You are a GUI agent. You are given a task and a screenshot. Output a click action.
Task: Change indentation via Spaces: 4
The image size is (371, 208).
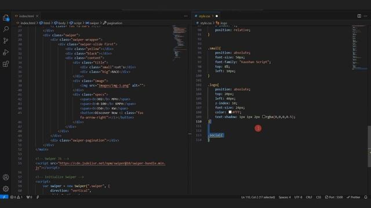coord(285,197)
